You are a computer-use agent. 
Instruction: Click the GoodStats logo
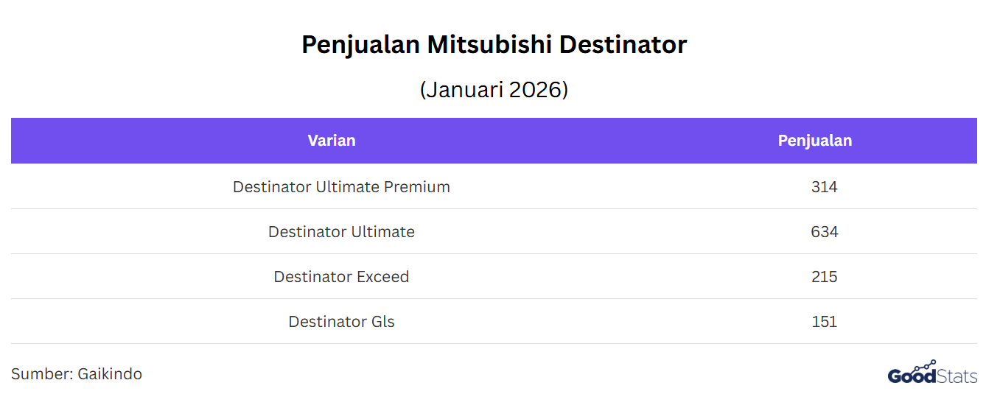point(932,375)
